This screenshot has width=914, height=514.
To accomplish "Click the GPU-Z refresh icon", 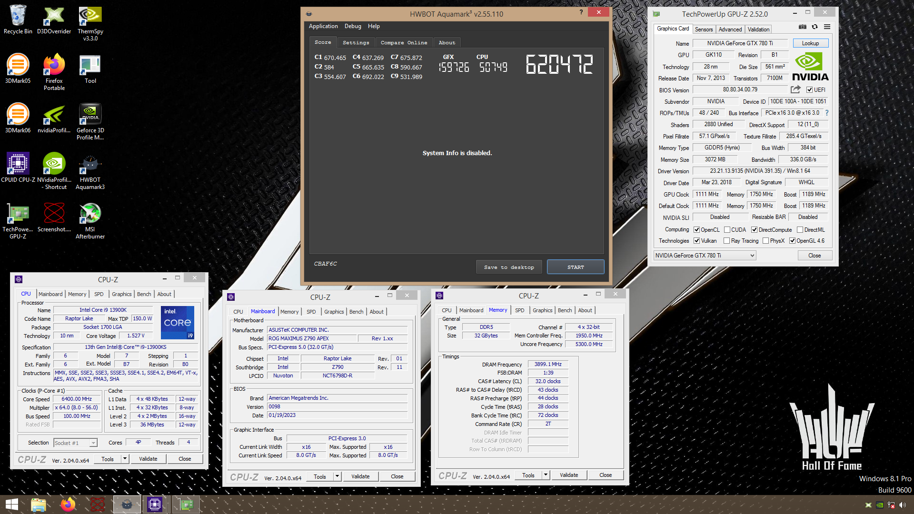I will coord(815,27).
